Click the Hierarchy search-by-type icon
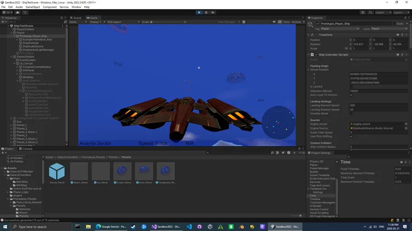The height and width of the screenshot is (231, 412). (65, 22)
